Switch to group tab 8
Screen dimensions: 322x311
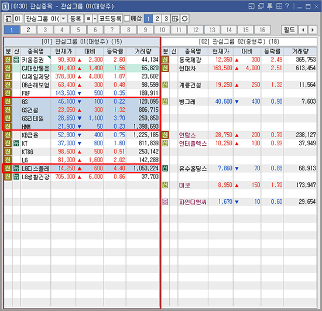(x=129, y=30)
